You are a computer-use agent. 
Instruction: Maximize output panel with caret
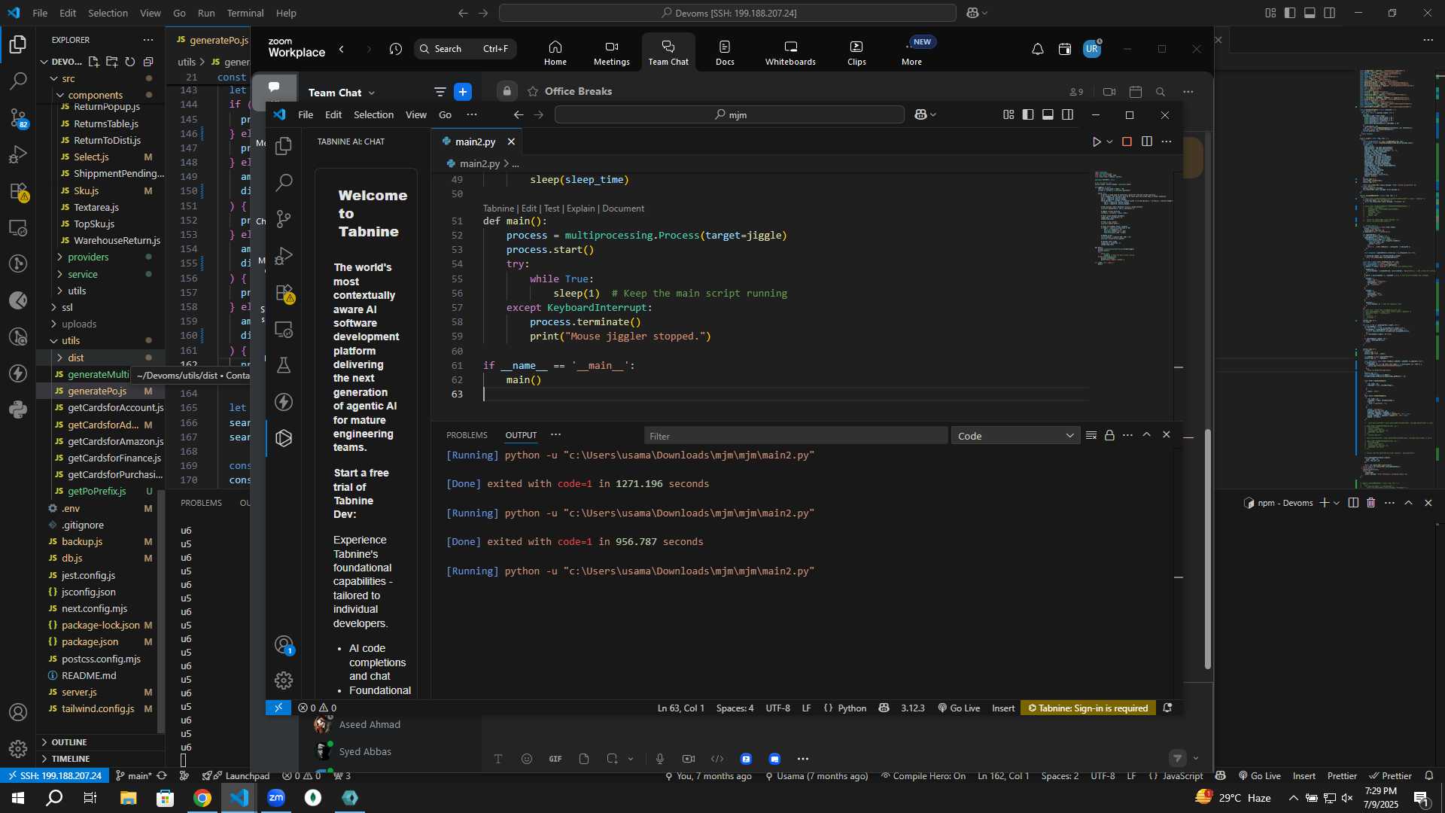coord(1147,435)
